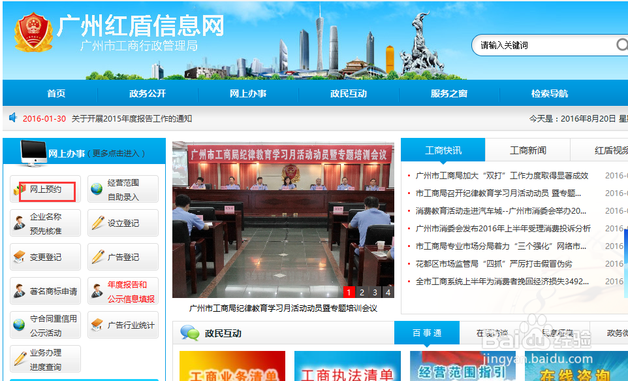Open the 守合同重信用公示活动 globe icon
The height and width of the screenshot is (381, 628).
click(x=45, y=325)
